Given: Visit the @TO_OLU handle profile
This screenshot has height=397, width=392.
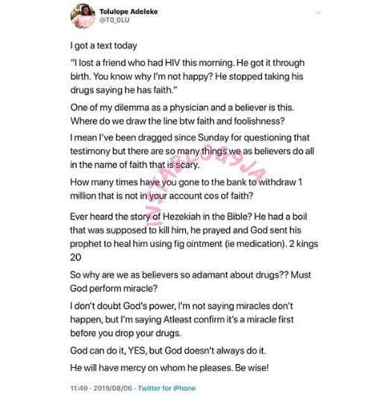Looking at the screenshot, I should (114, 20).
